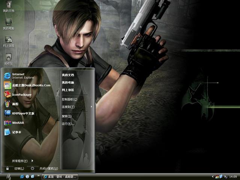240x180 pixels.
Task: Expand 所有程序(P) all programs list
Action: [x=22, y=161]
